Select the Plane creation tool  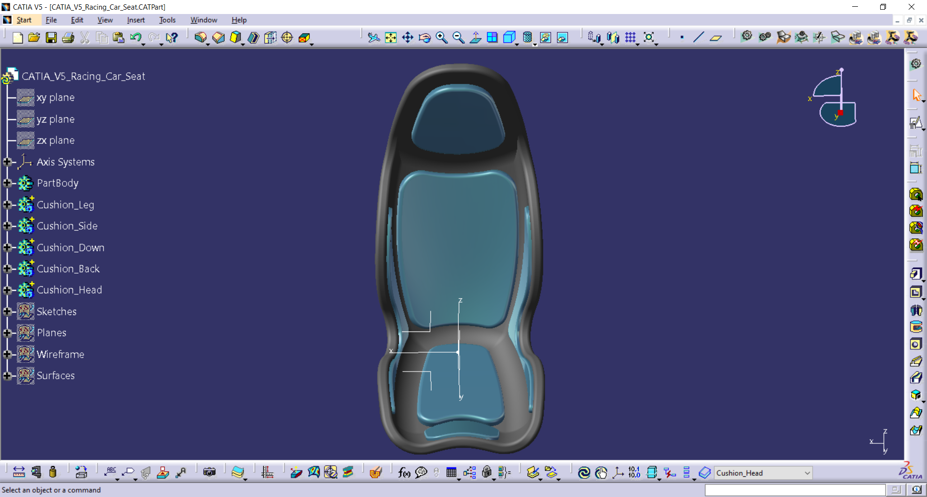[716, 38]
